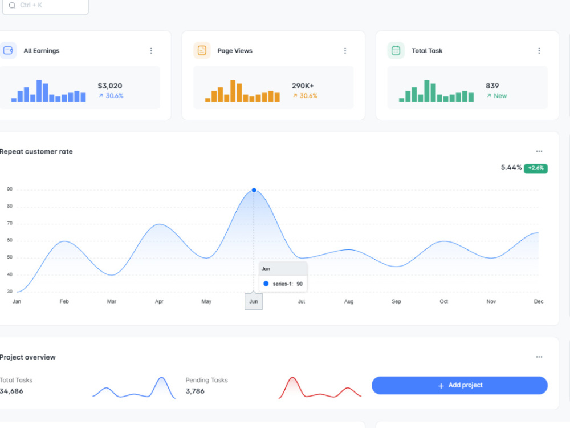Click the All Earnings wallet icon
570x428 pixels.
[8, 51]
